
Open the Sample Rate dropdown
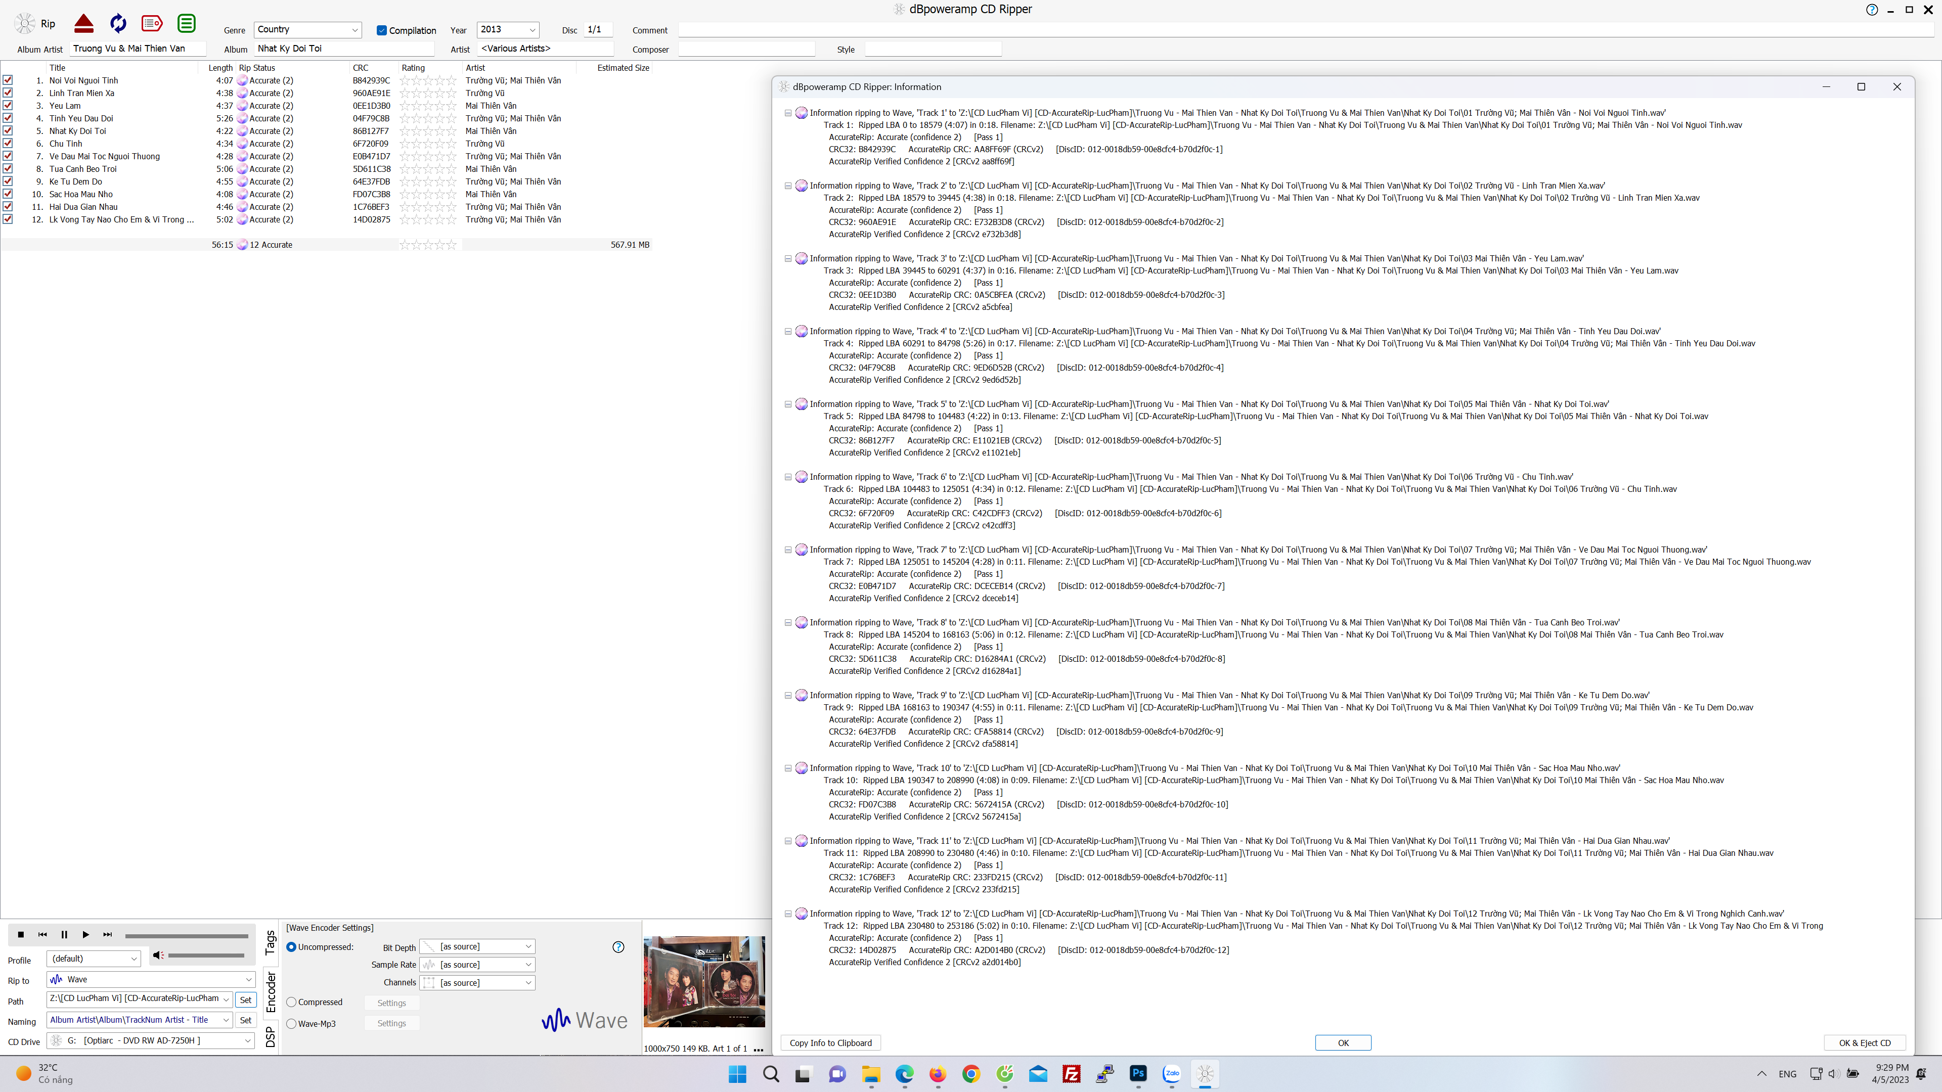point(477,965)
